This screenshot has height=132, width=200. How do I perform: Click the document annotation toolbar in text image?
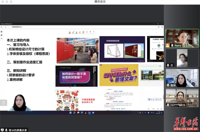tap(155, 99)
